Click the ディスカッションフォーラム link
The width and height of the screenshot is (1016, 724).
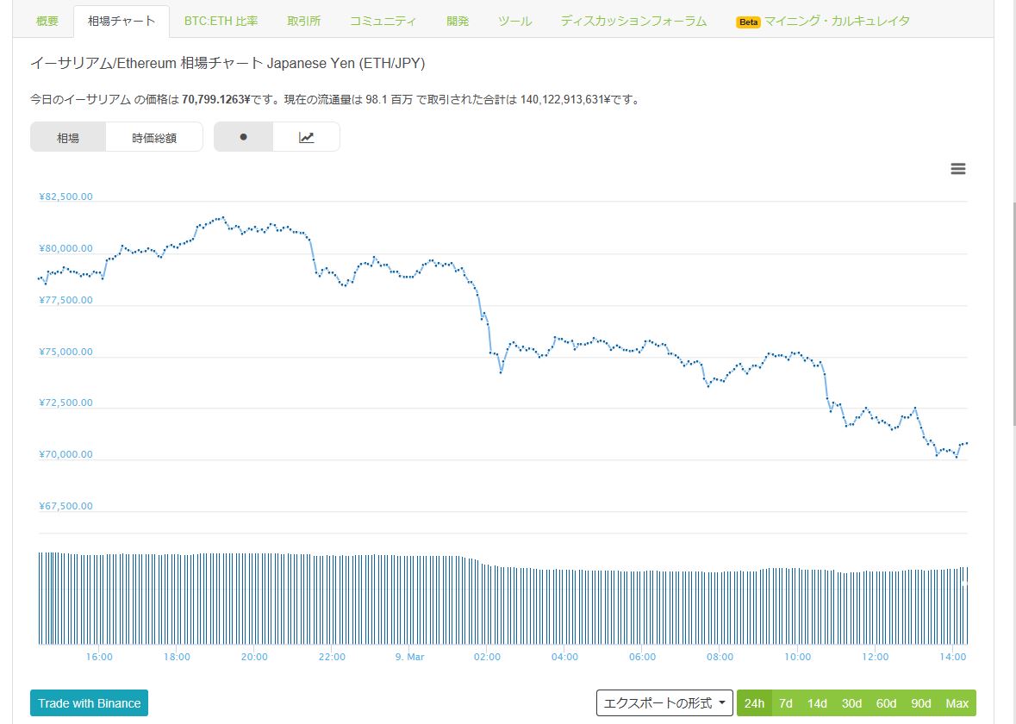pos(633,21)
